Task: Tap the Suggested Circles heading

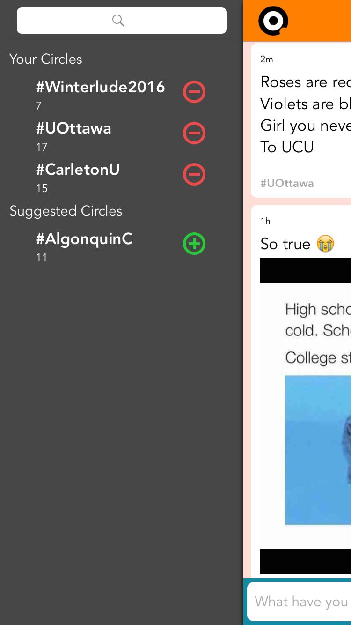Action: 66,211
